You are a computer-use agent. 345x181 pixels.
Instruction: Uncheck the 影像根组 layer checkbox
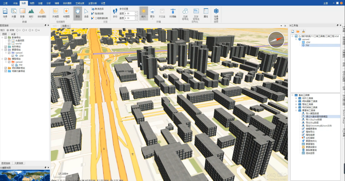coord(6,37)
